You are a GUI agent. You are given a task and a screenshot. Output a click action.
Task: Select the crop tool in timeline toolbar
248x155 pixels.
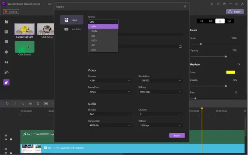23,103
